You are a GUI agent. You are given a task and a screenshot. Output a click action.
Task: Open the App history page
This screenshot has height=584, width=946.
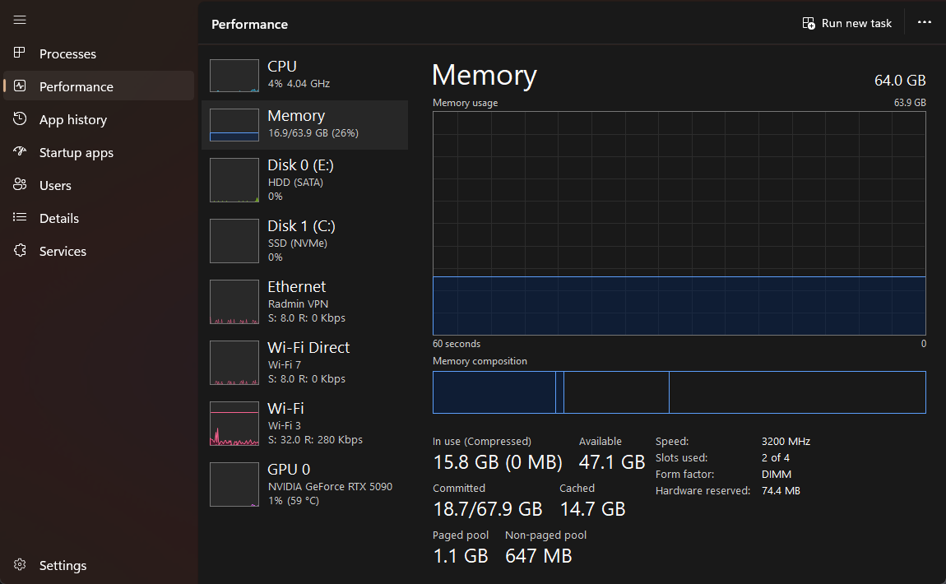[x=99, y=119]
